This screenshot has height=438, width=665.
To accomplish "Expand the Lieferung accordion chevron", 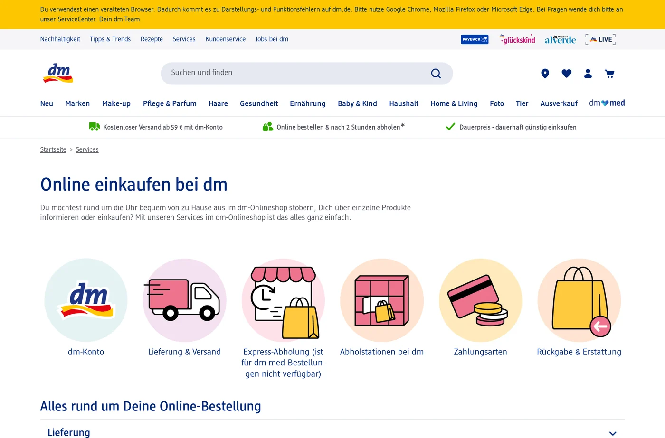I will pos(613,433).
